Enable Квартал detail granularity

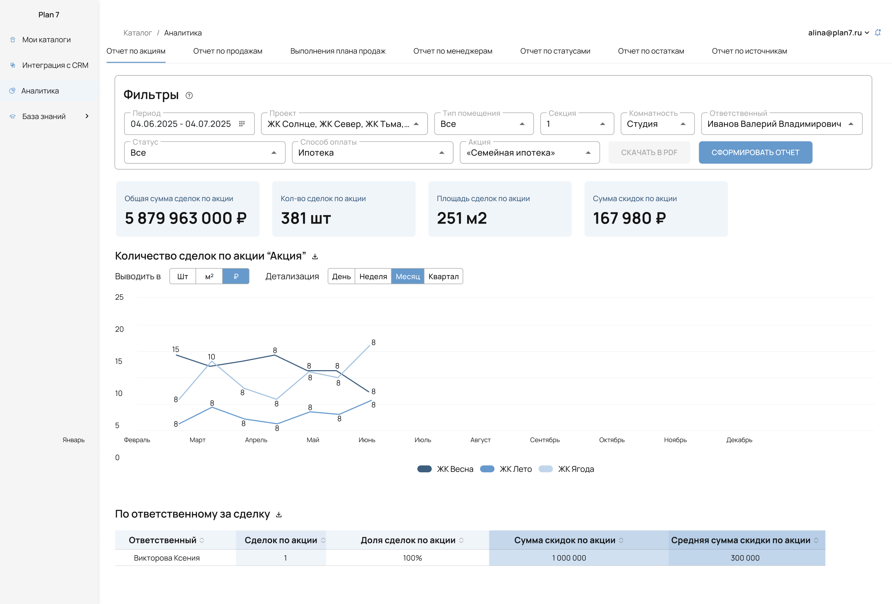point(443,276)
